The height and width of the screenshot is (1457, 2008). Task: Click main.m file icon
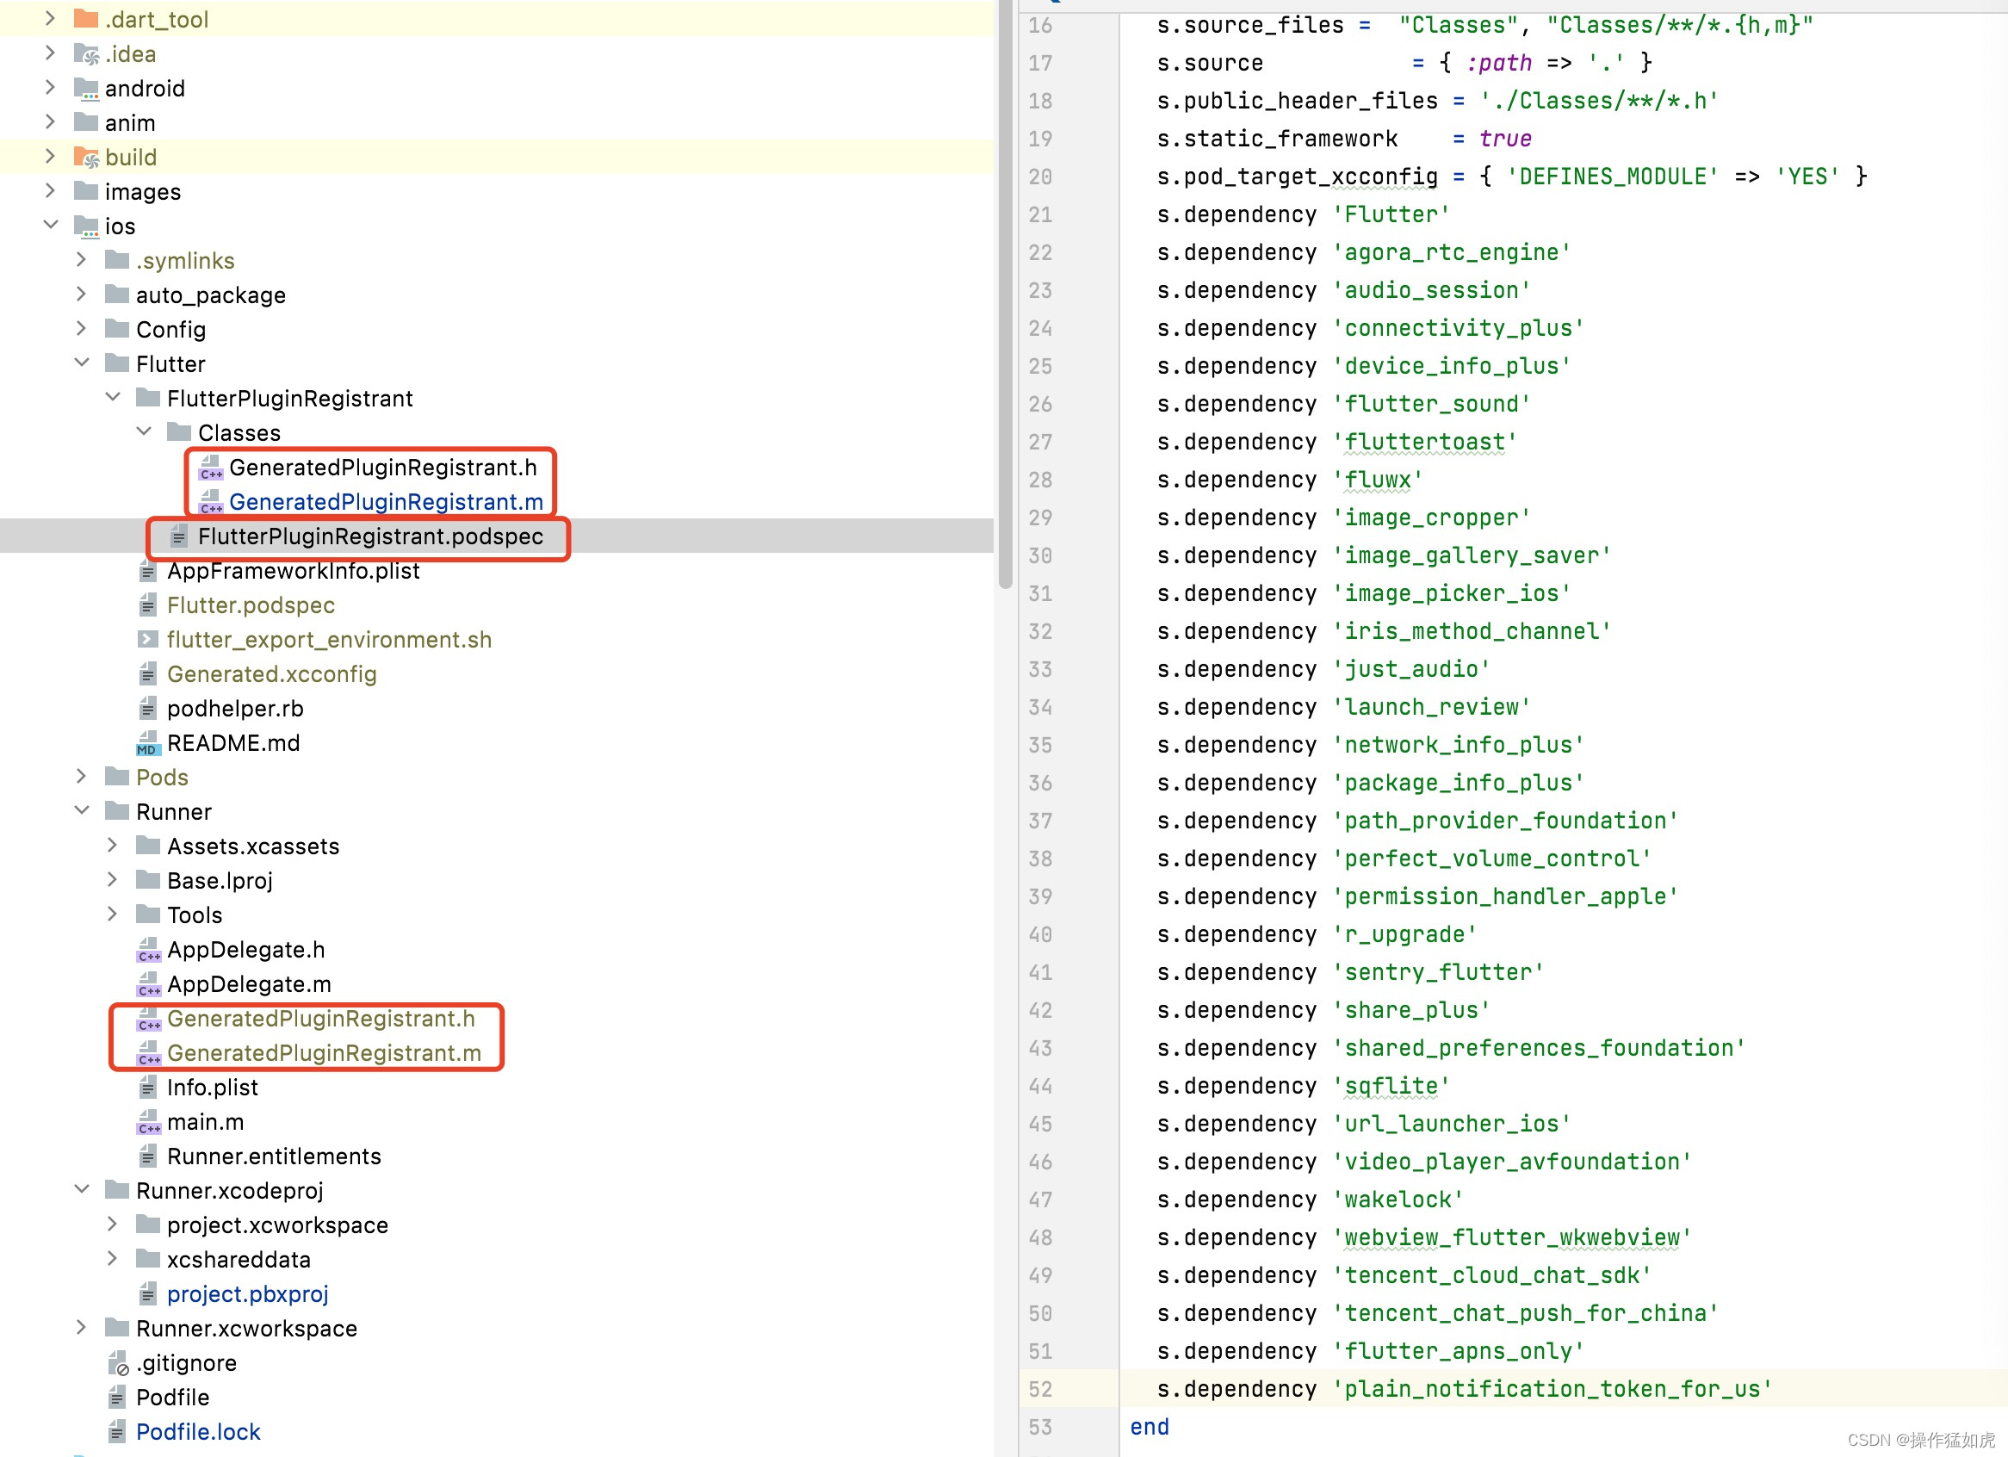(149, 1122)
